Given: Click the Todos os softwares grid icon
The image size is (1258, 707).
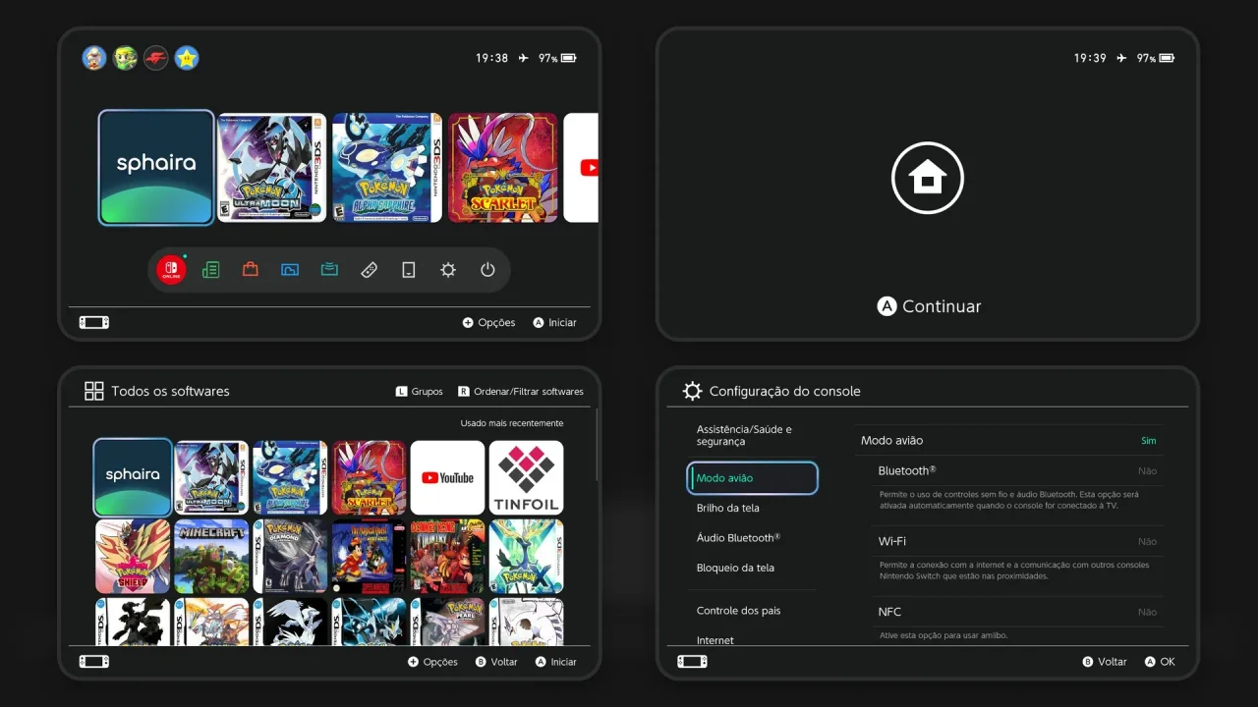Looking at the screenshot, I should [94, 391].
